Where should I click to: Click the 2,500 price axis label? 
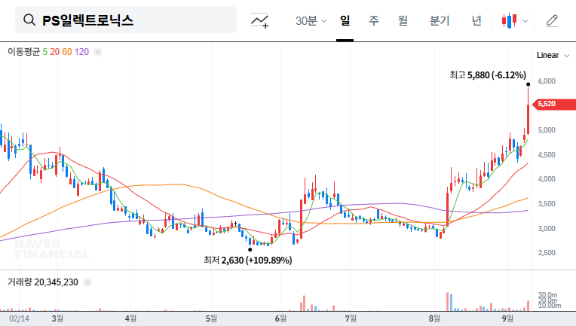(547, 253)
